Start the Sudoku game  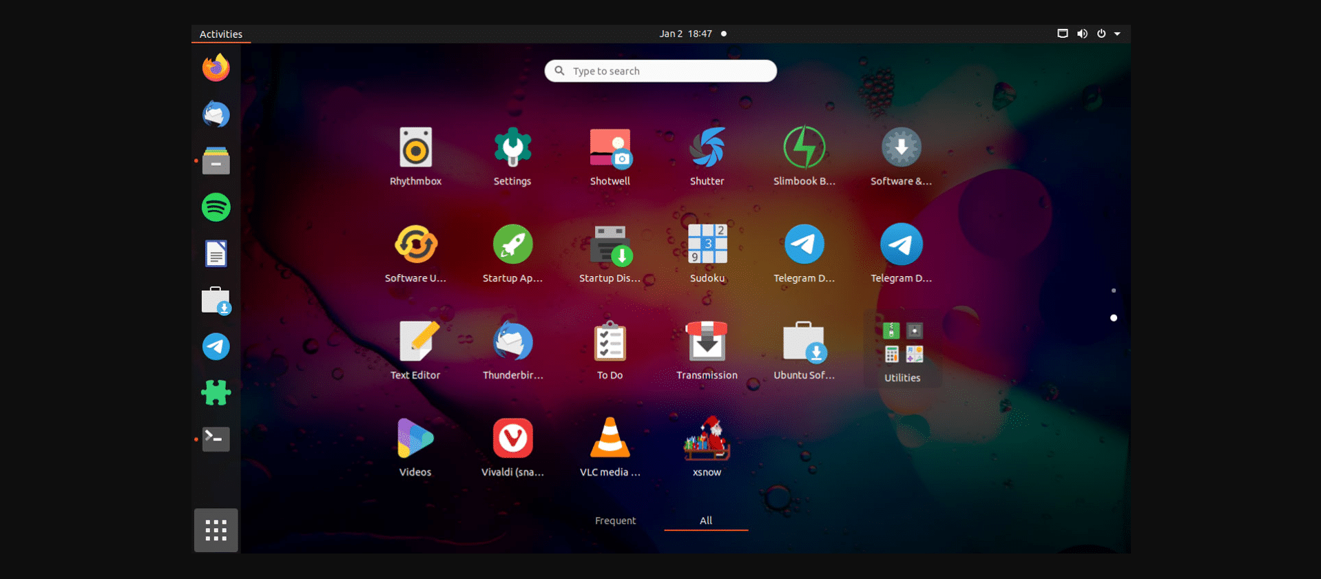[707, 253]
